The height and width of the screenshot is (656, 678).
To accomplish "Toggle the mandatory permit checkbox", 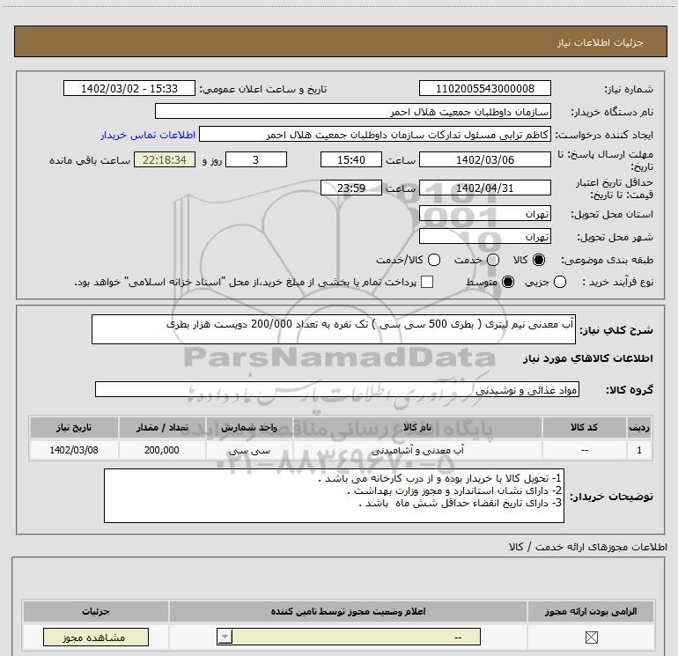I will pyautogui.click(x=591, y=637).
